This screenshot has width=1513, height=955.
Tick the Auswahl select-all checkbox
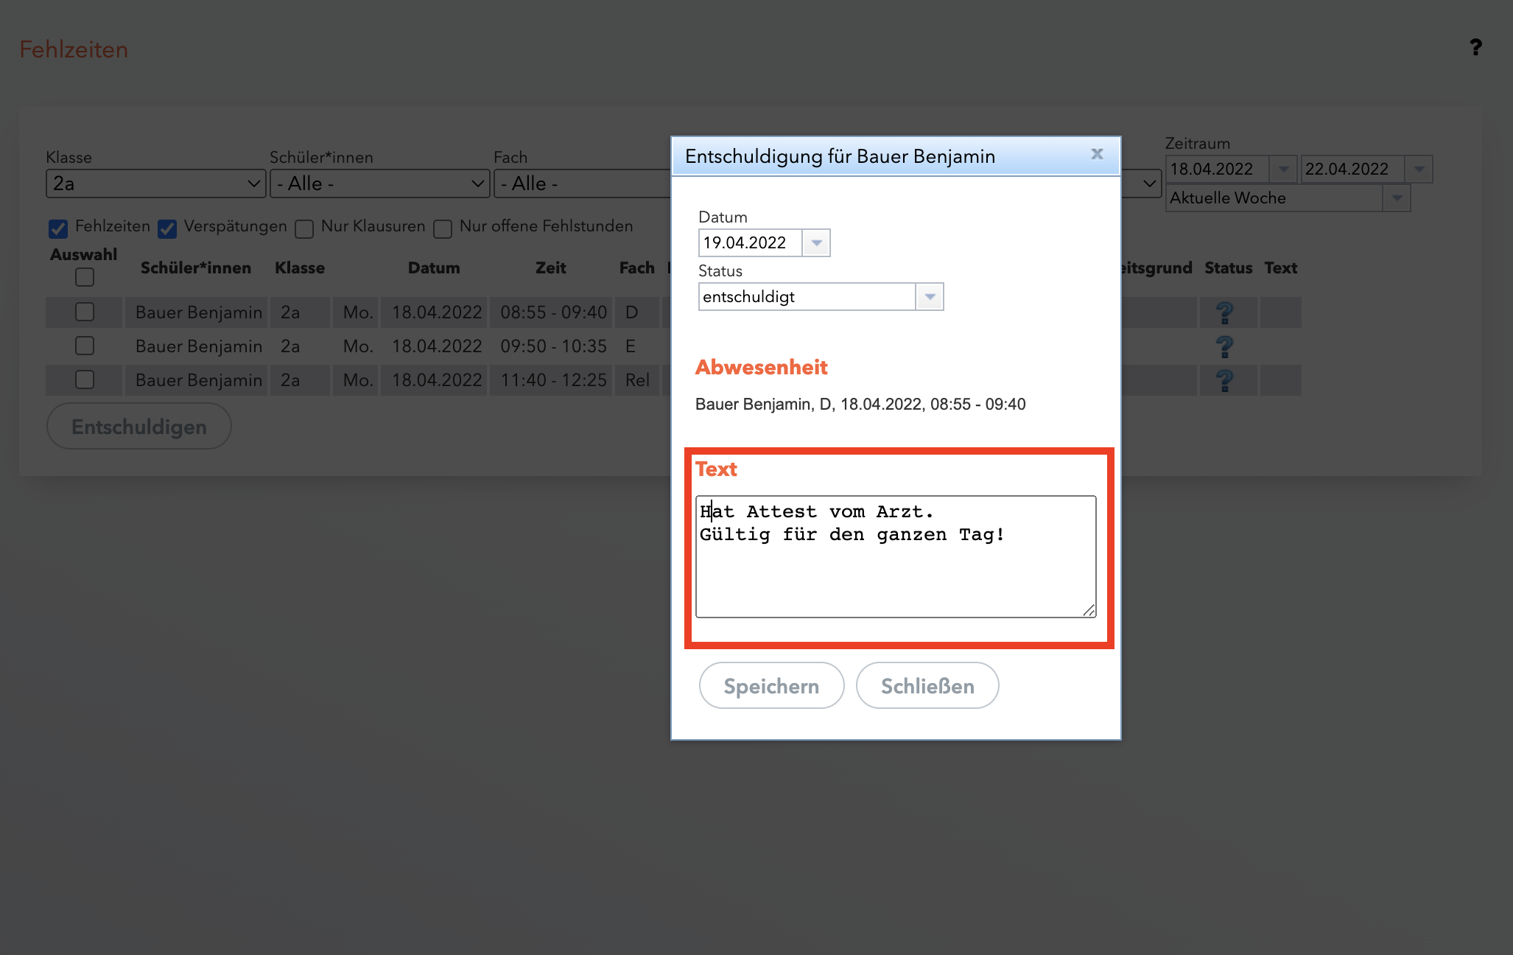coord(85,277)
